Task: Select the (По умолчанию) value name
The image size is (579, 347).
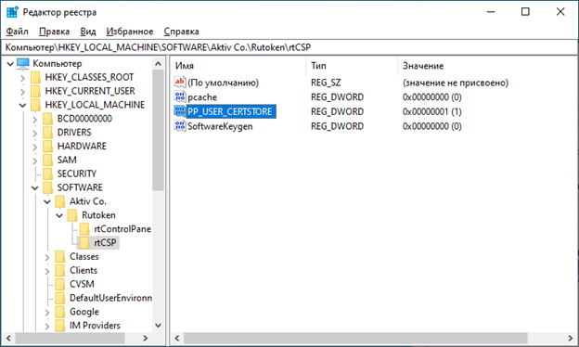Action: [223, 83]
